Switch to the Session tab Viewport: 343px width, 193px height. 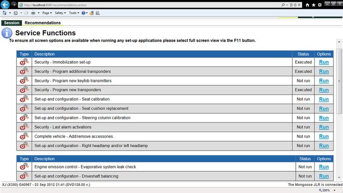(x=11, y=23)
